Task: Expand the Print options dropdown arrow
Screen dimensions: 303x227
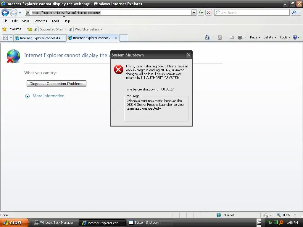Action: tap(246, 37)
